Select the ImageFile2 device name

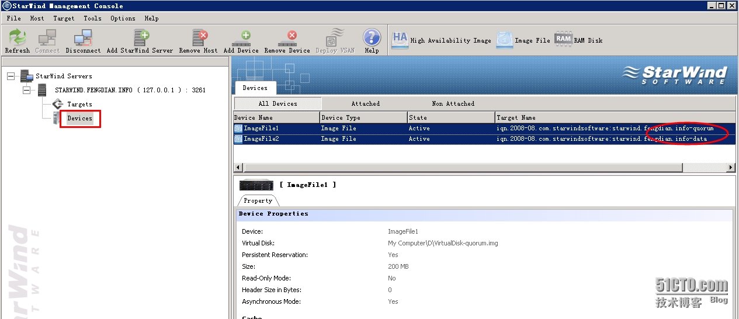261,138
